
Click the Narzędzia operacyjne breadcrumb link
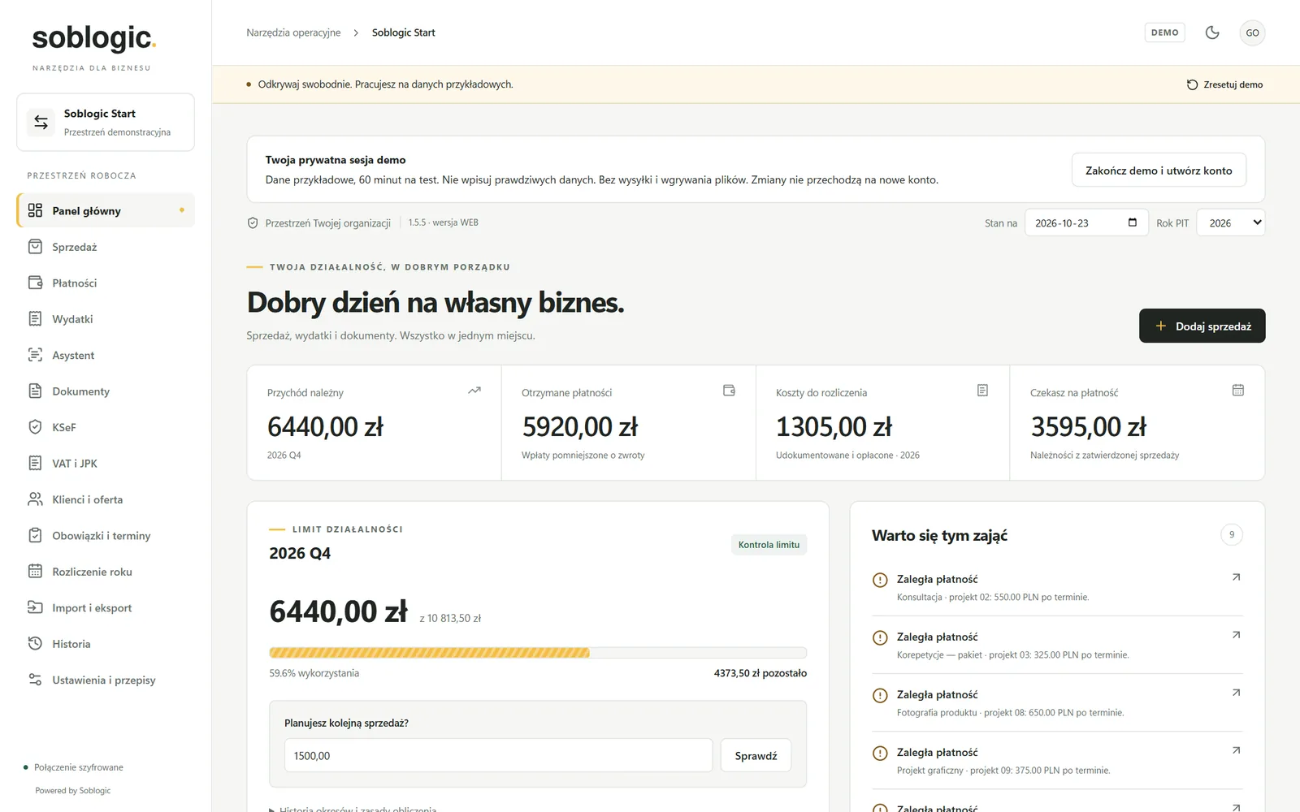point(293,32)
